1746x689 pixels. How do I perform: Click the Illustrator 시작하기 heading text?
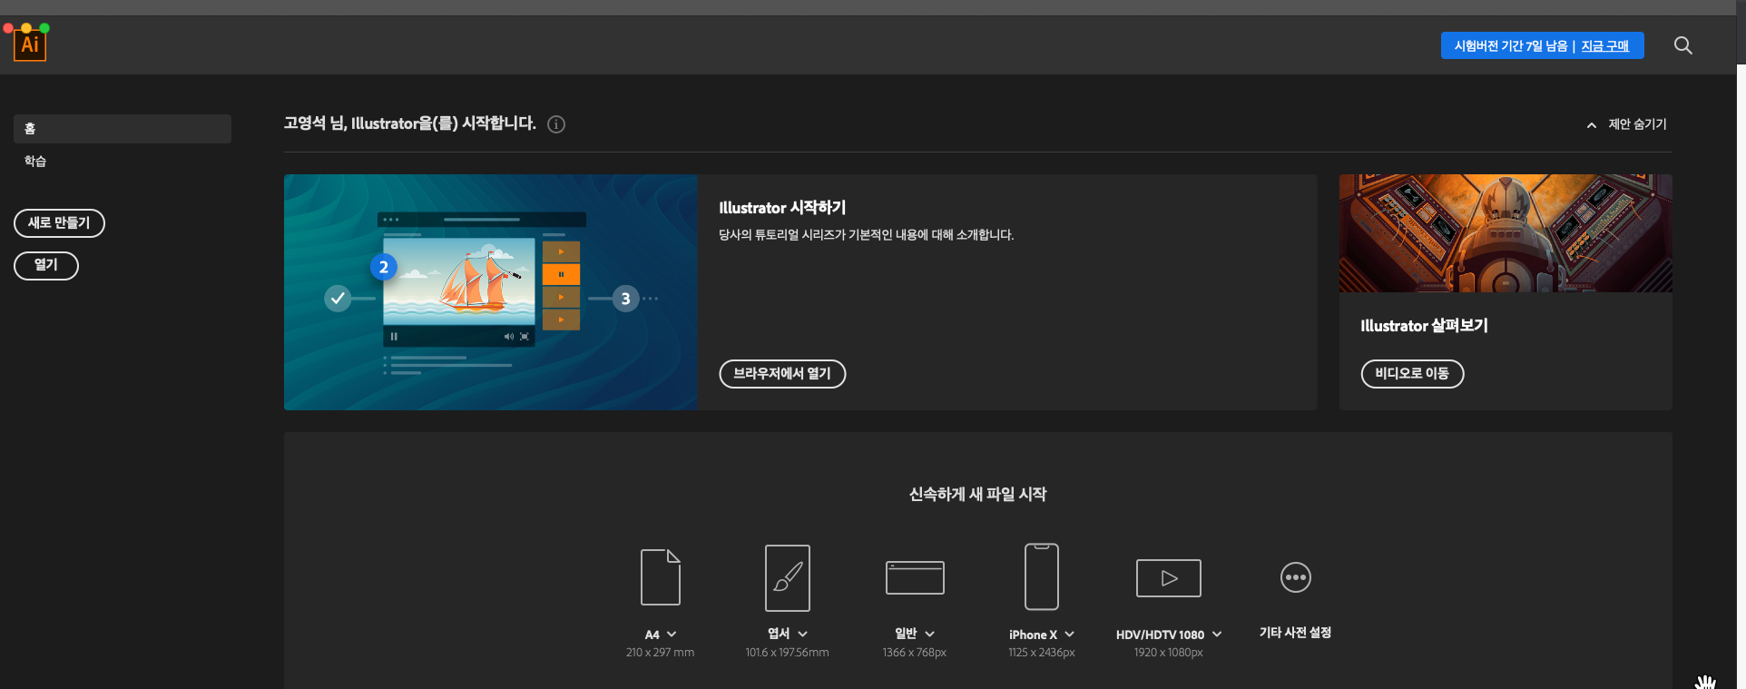pos(782,208)
